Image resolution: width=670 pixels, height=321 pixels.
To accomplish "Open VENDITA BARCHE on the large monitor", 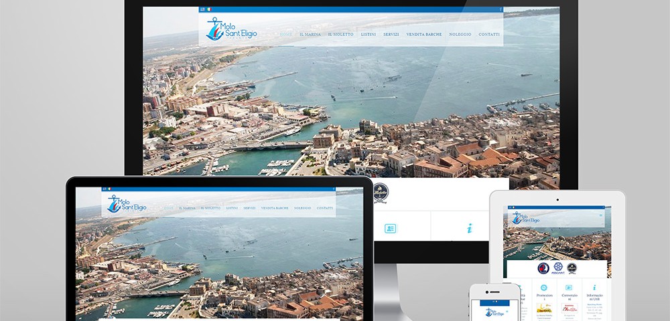I will tap(424, 35).
